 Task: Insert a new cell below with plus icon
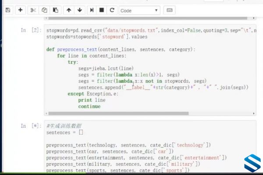(x=20, y=10)
